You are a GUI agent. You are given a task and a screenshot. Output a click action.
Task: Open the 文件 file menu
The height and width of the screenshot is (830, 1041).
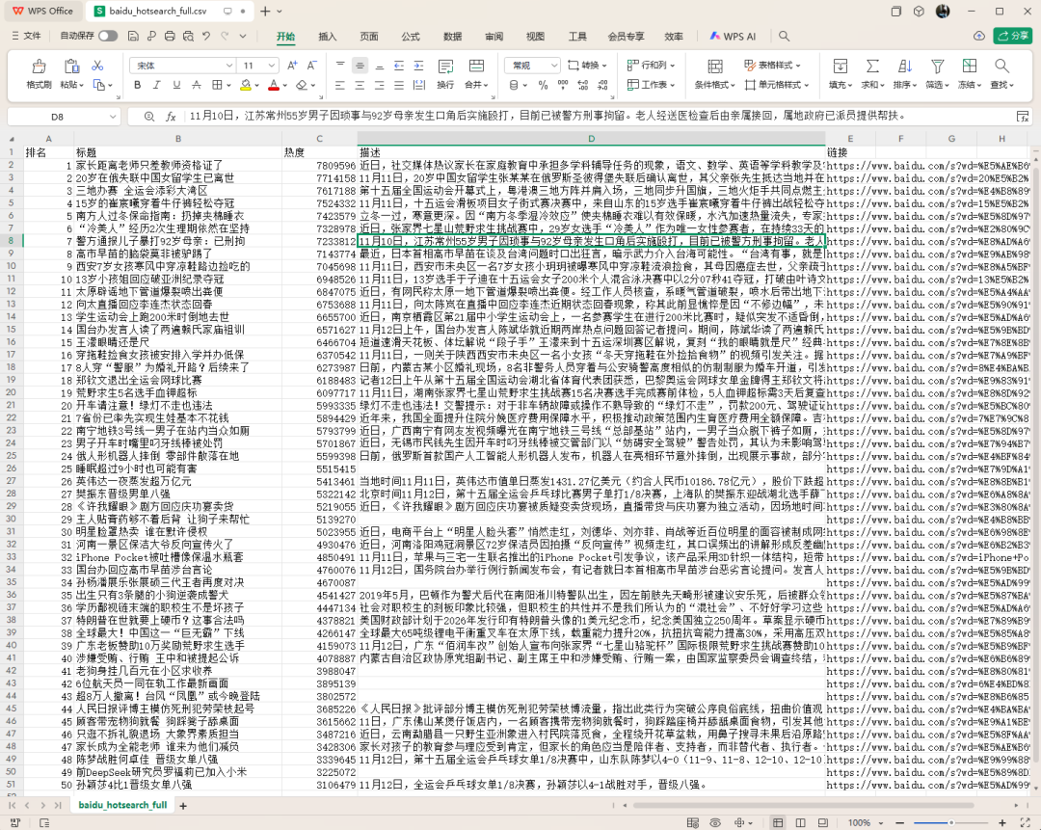pyautogui.click(x=27, y=36)
